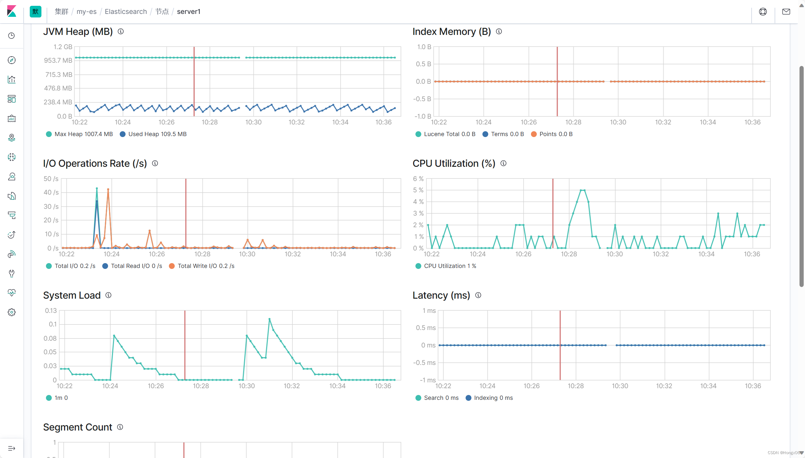Toggle Search latency legend series
The image size is (805, 458).
437,398
